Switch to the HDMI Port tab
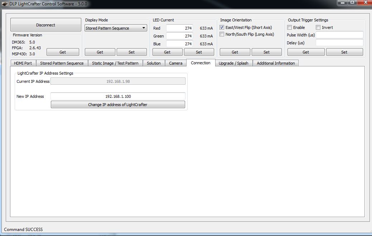This screenshot has height=236, width=372. pos(23,63)
